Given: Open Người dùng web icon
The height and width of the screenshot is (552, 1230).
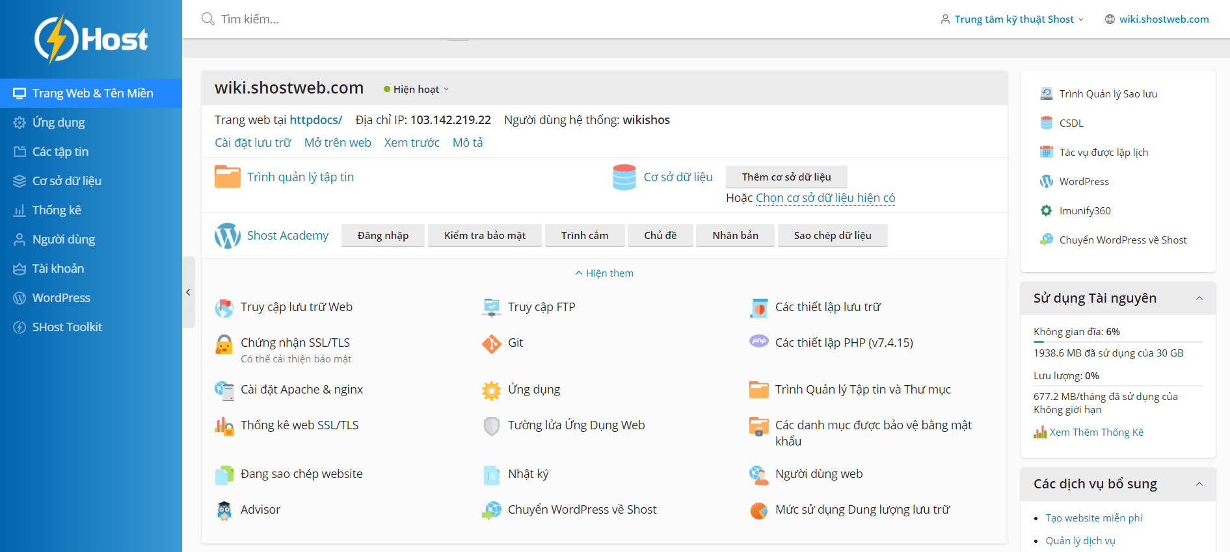Looking at the screenshot, I should point(758,475).
